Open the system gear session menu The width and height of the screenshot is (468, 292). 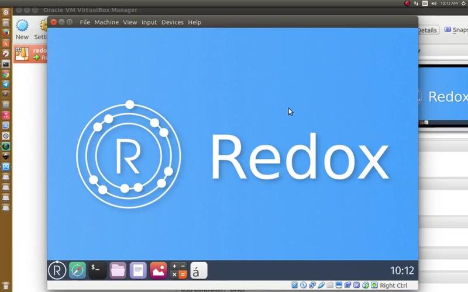pyautogui.click(x=464, y=4)
